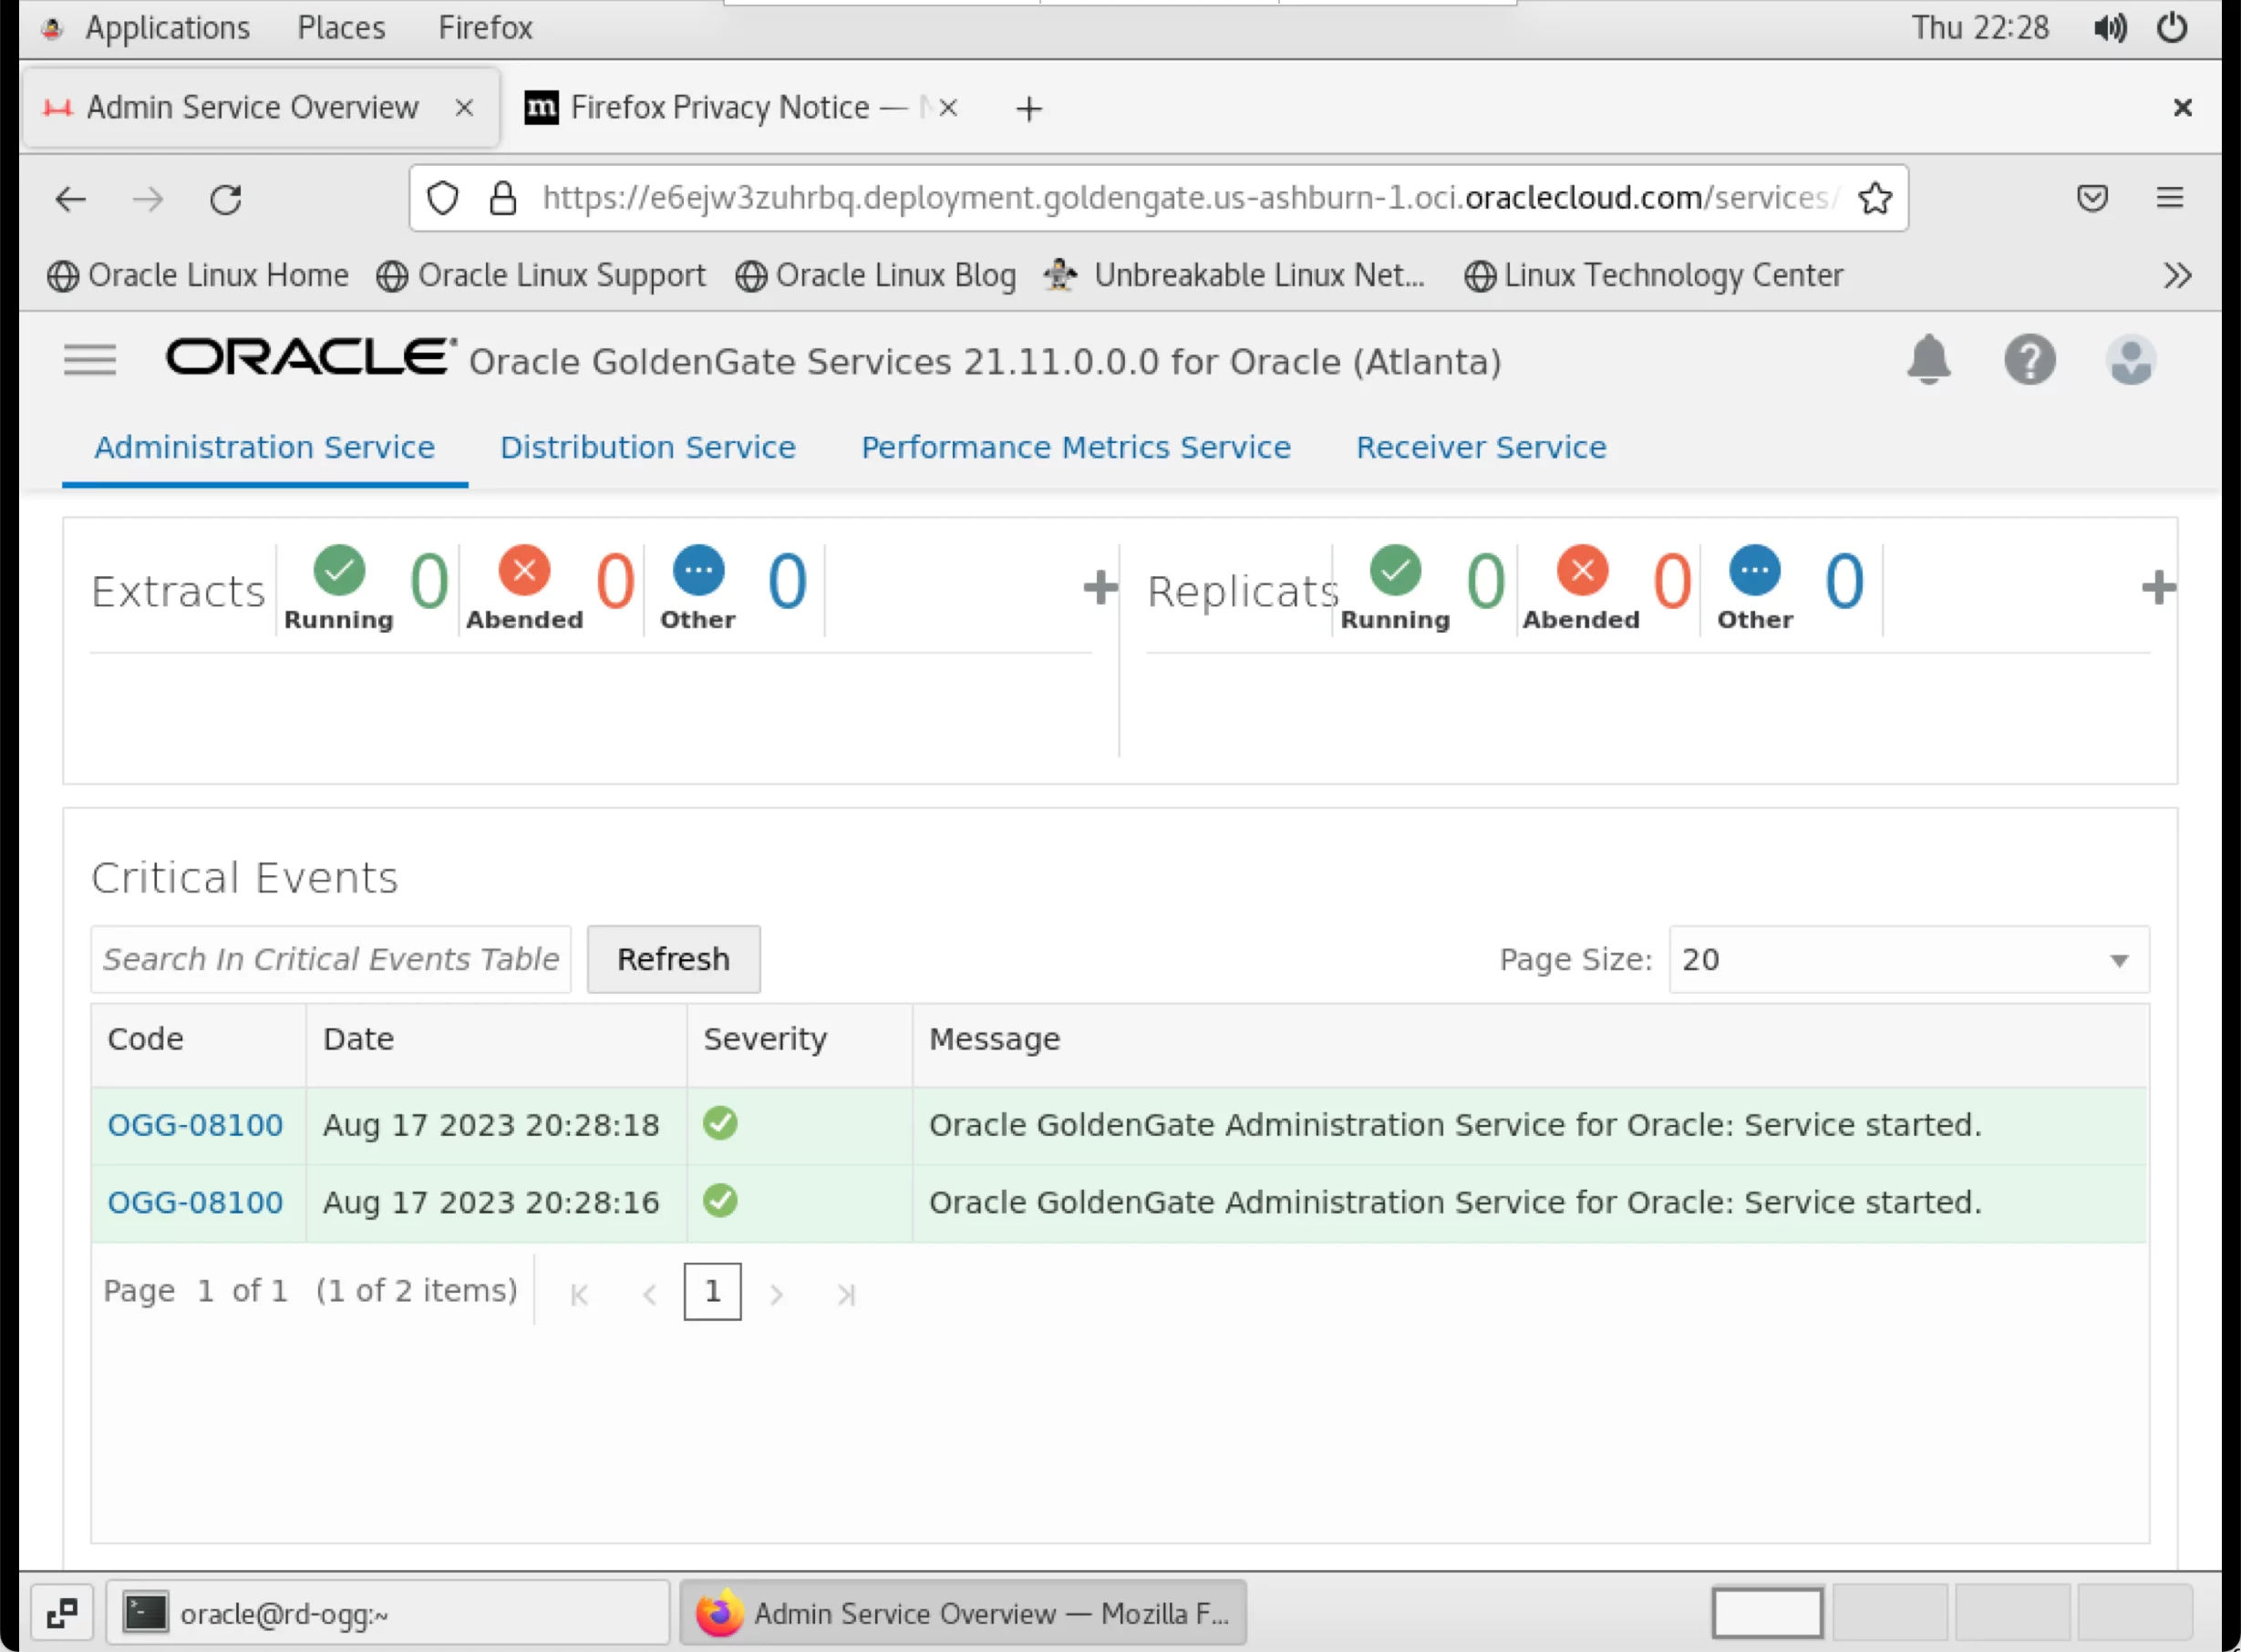Image resolution: width=2241 pixels, height=1652 pixels.
Task: Click the Oracle logo
Action: tap(311, 357)
